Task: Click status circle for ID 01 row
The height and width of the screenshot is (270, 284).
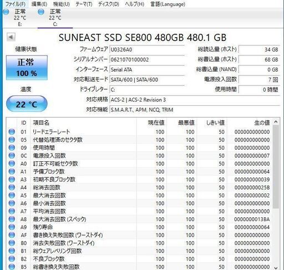Action: tap(12, 132)
